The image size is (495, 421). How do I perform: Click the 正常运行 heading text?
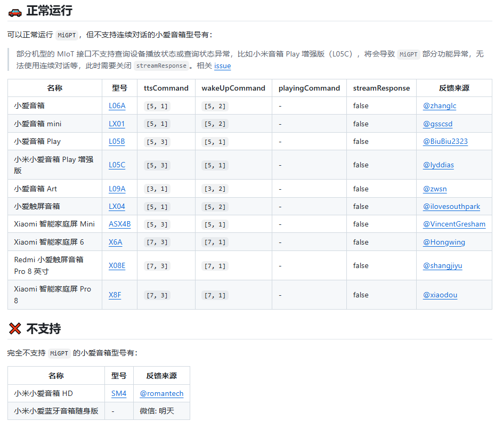[x=49, y=11]
